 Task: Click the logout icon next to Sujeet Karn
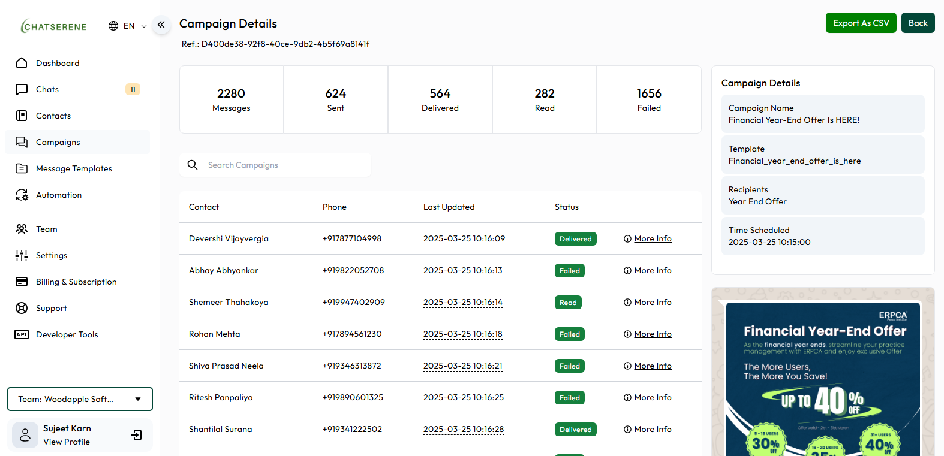137,435
